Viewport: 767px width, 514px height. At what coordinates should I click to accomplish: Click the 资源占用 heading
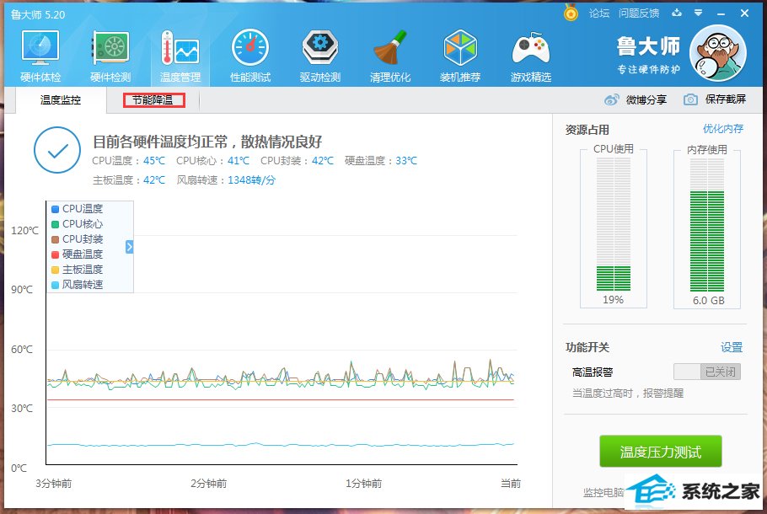coord(587,130)
